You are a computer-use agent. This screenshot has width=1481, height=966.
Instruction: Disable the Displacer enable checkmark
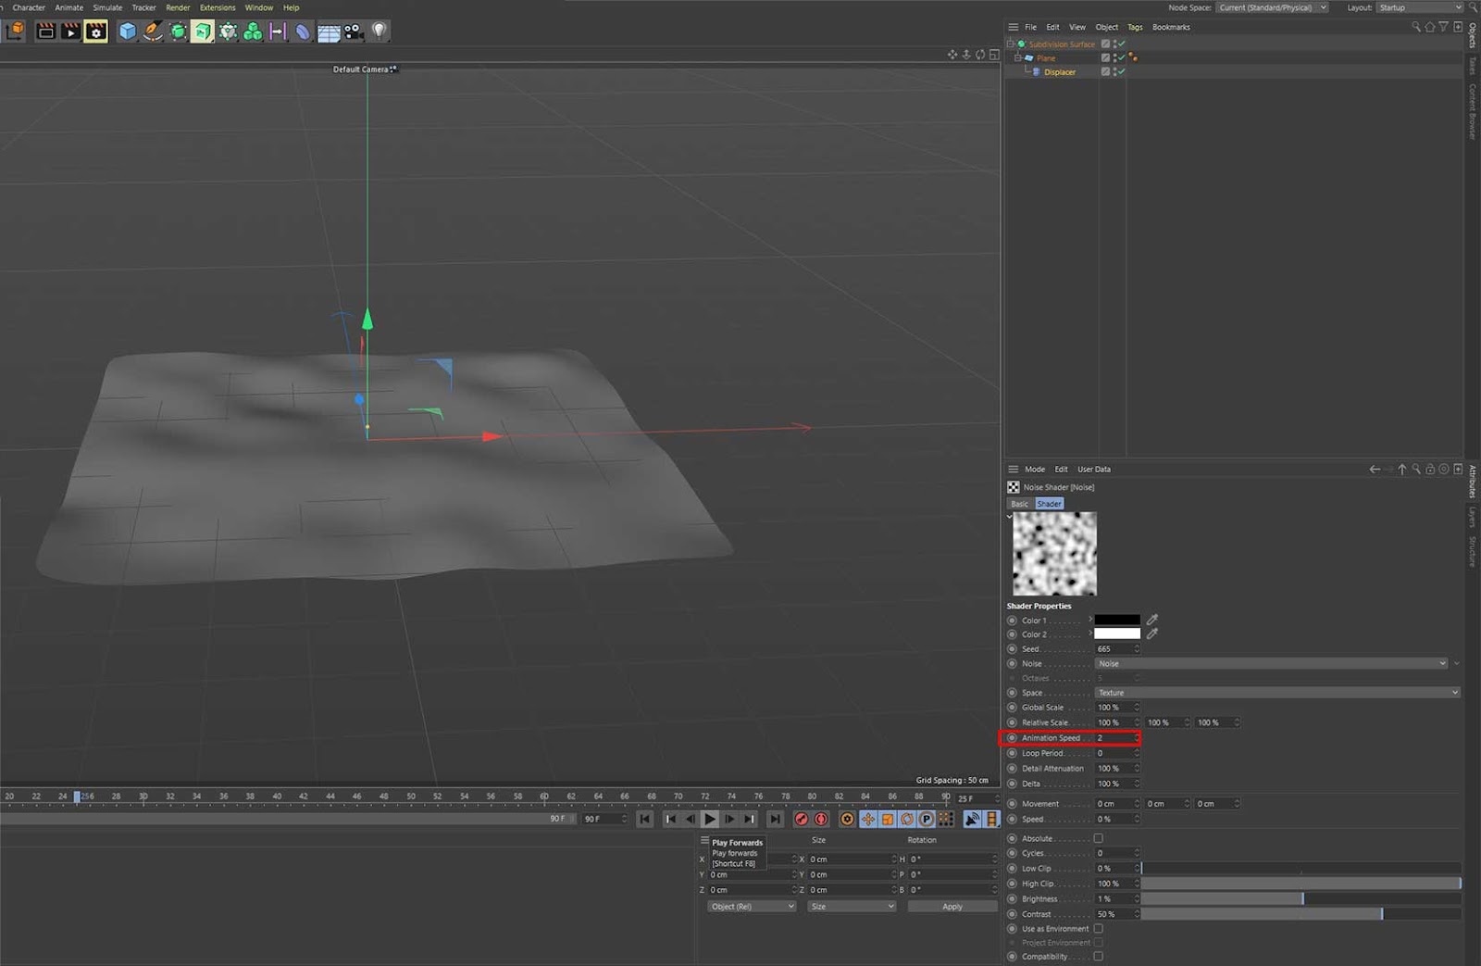(x=1120, y=72)
